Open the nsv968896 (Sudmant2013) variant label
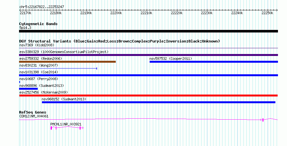287x146 pixels. click(x=42, y=86)
